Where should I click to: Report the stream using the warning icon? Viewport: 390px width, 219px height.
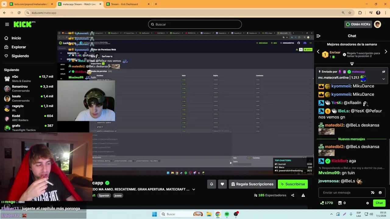point(303,195)
